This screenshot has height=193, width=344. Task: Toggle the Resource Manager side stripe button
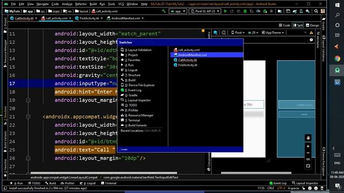[x=5, y=54]
